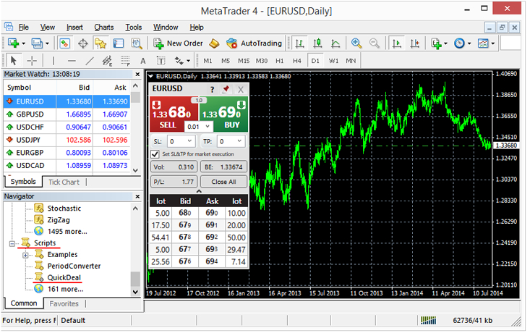Toggle the AutoTrading button
This screenshot has width=530, height=336.
[255, 43]
